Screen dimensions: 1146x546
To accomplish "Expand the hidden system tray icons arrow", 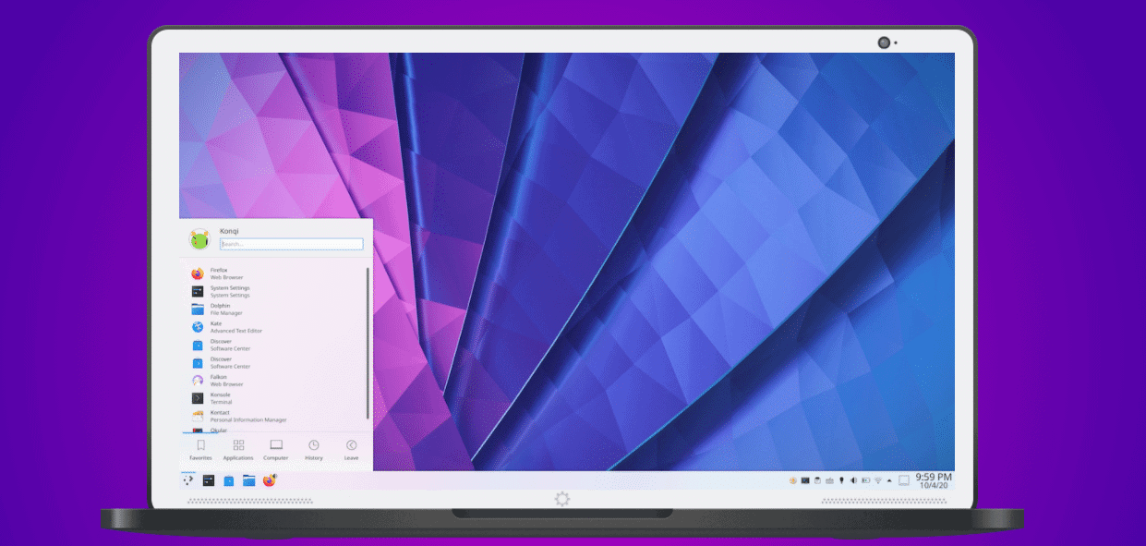I will click(x=890, y=480).
